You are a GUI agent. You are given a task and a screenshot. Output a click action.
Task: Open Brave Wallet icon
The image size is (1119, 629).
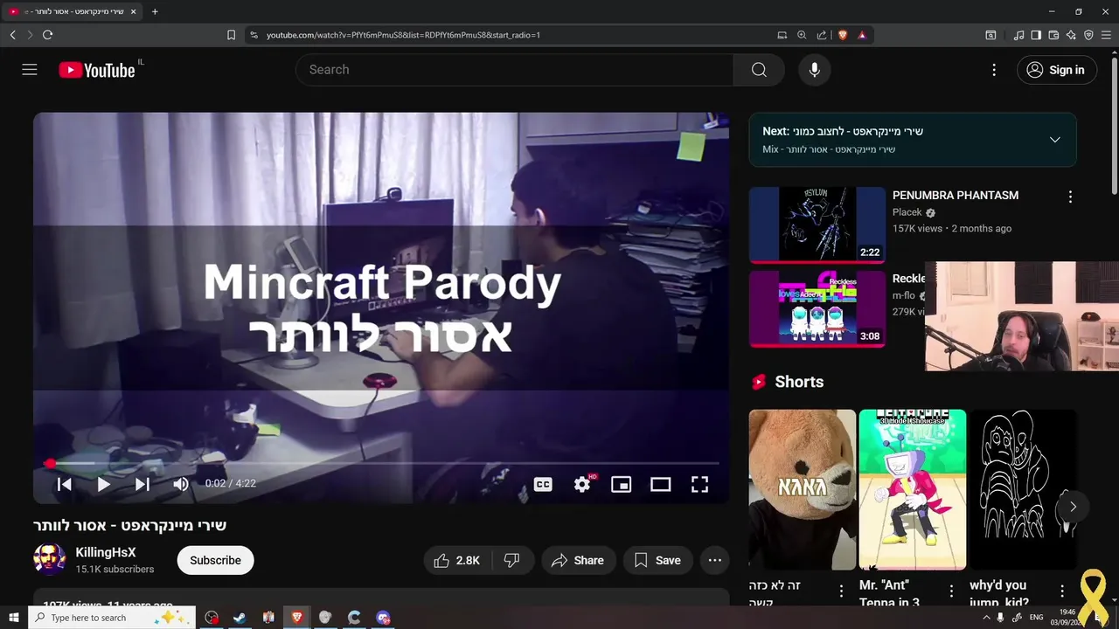pyautogui.click(x=1053, y=35)
